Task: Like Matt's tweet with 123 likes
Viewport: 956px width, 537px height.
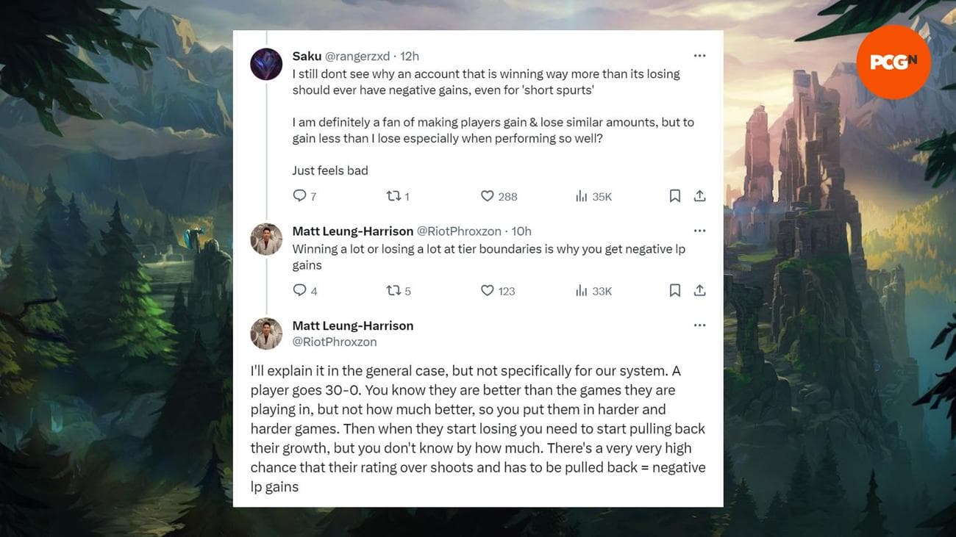Action: pyautogui.click(x=487, y=290)
